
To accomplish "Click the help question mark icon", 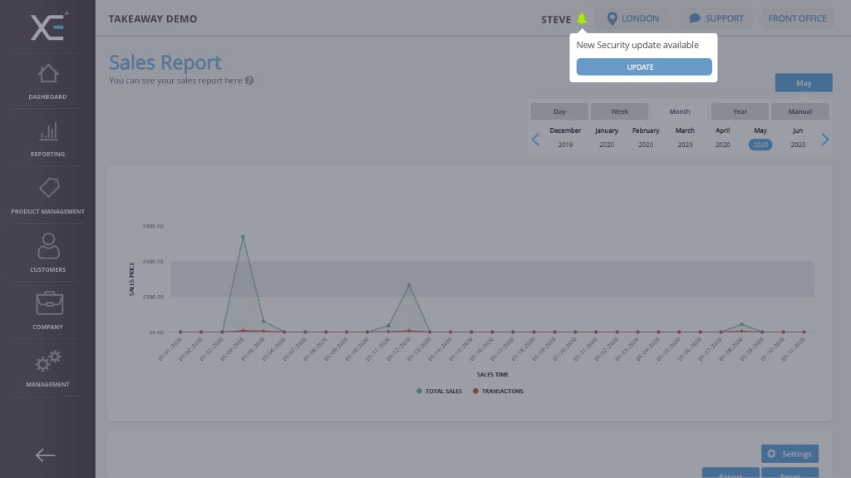I will [x=249, y=81].
